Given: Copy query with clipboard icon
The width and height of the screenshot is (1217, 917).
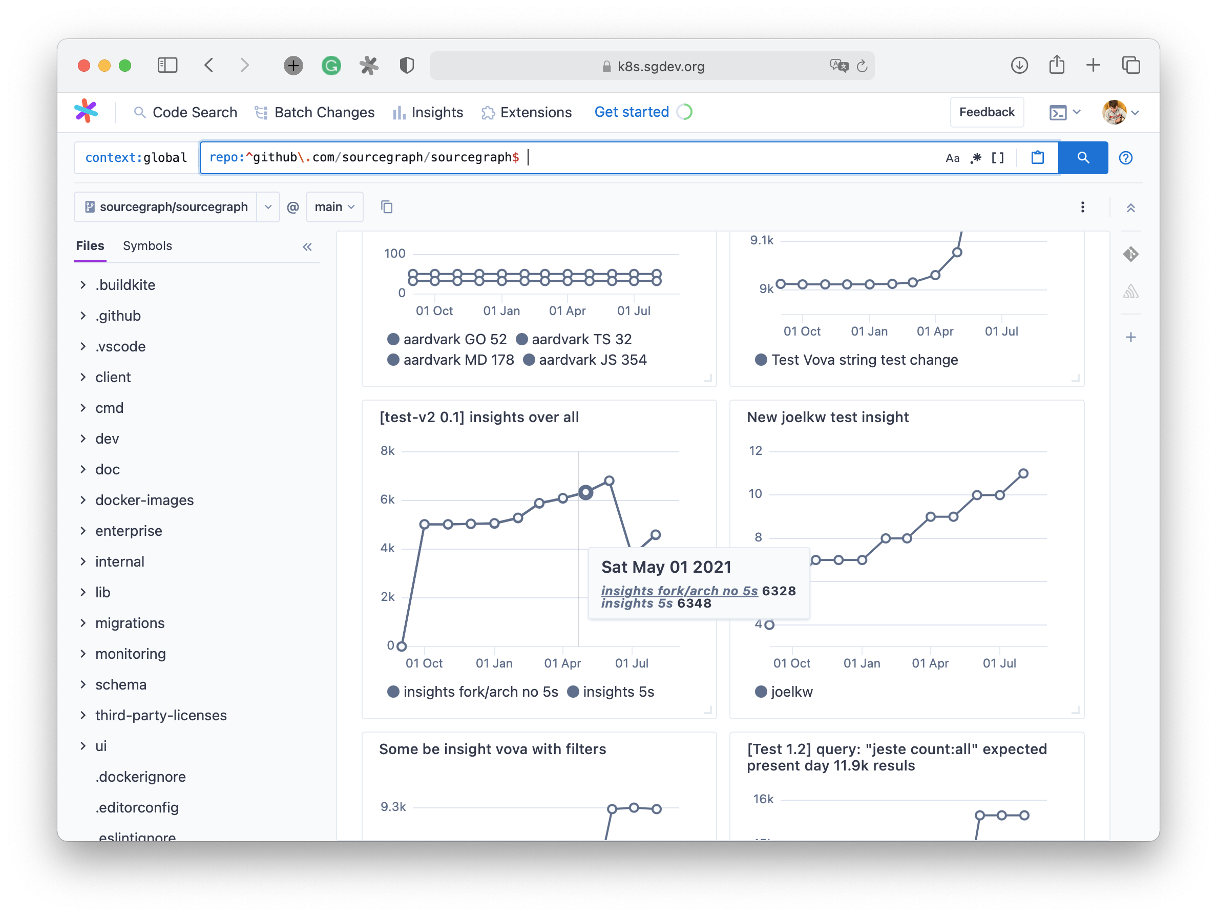Looking at the screenshot, I should (1038, 158).
